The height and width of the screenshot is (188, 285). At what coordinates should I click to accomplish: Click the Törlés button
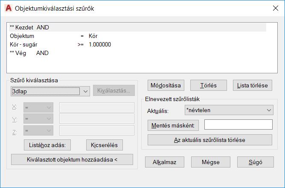[x=209, y=85]
